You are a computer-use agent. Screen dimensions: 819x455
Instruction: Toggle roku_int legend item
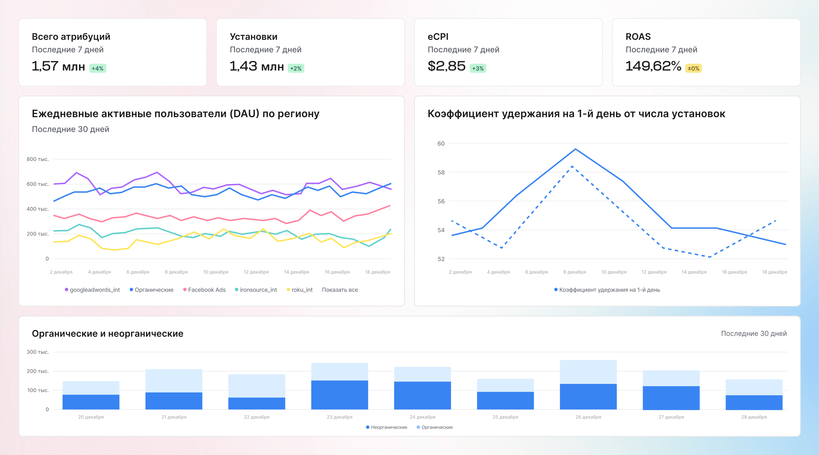click(302, 290)
